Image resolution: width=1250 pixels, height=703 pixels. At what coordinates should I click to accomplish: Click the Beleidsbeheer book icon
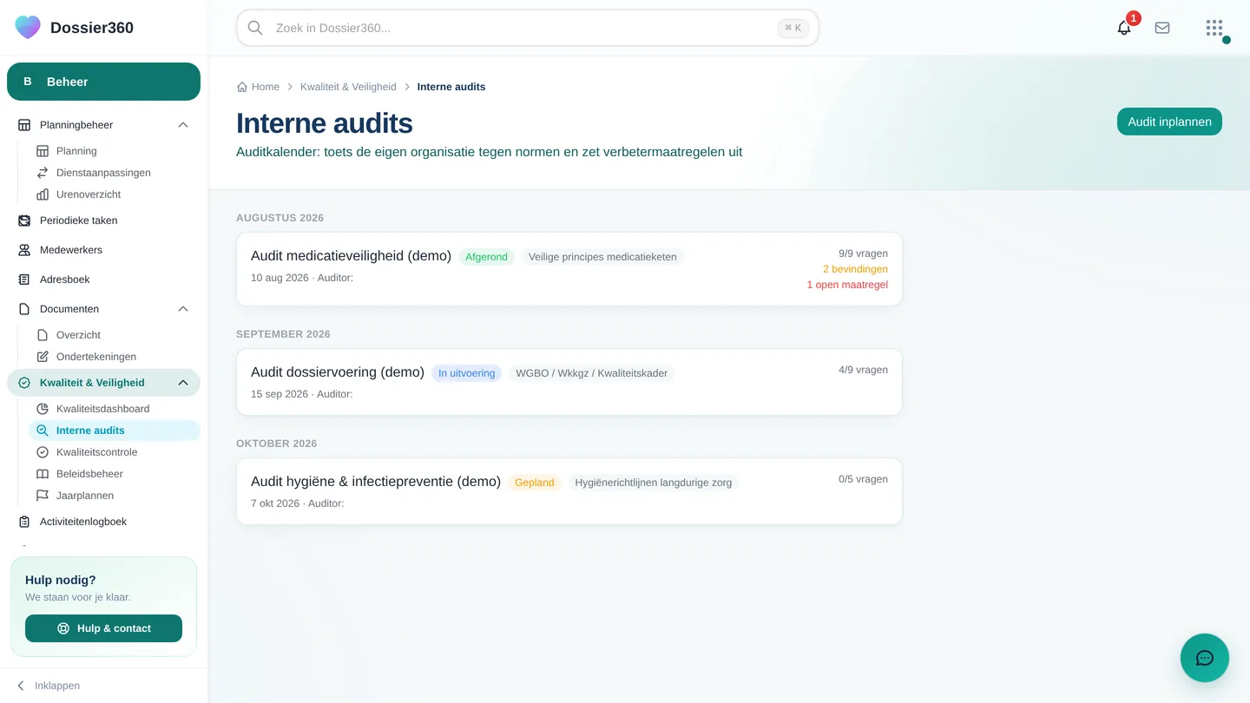43,474
